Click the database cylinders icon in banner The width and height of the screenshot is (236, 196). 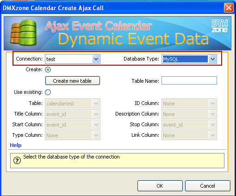(24, 33)
